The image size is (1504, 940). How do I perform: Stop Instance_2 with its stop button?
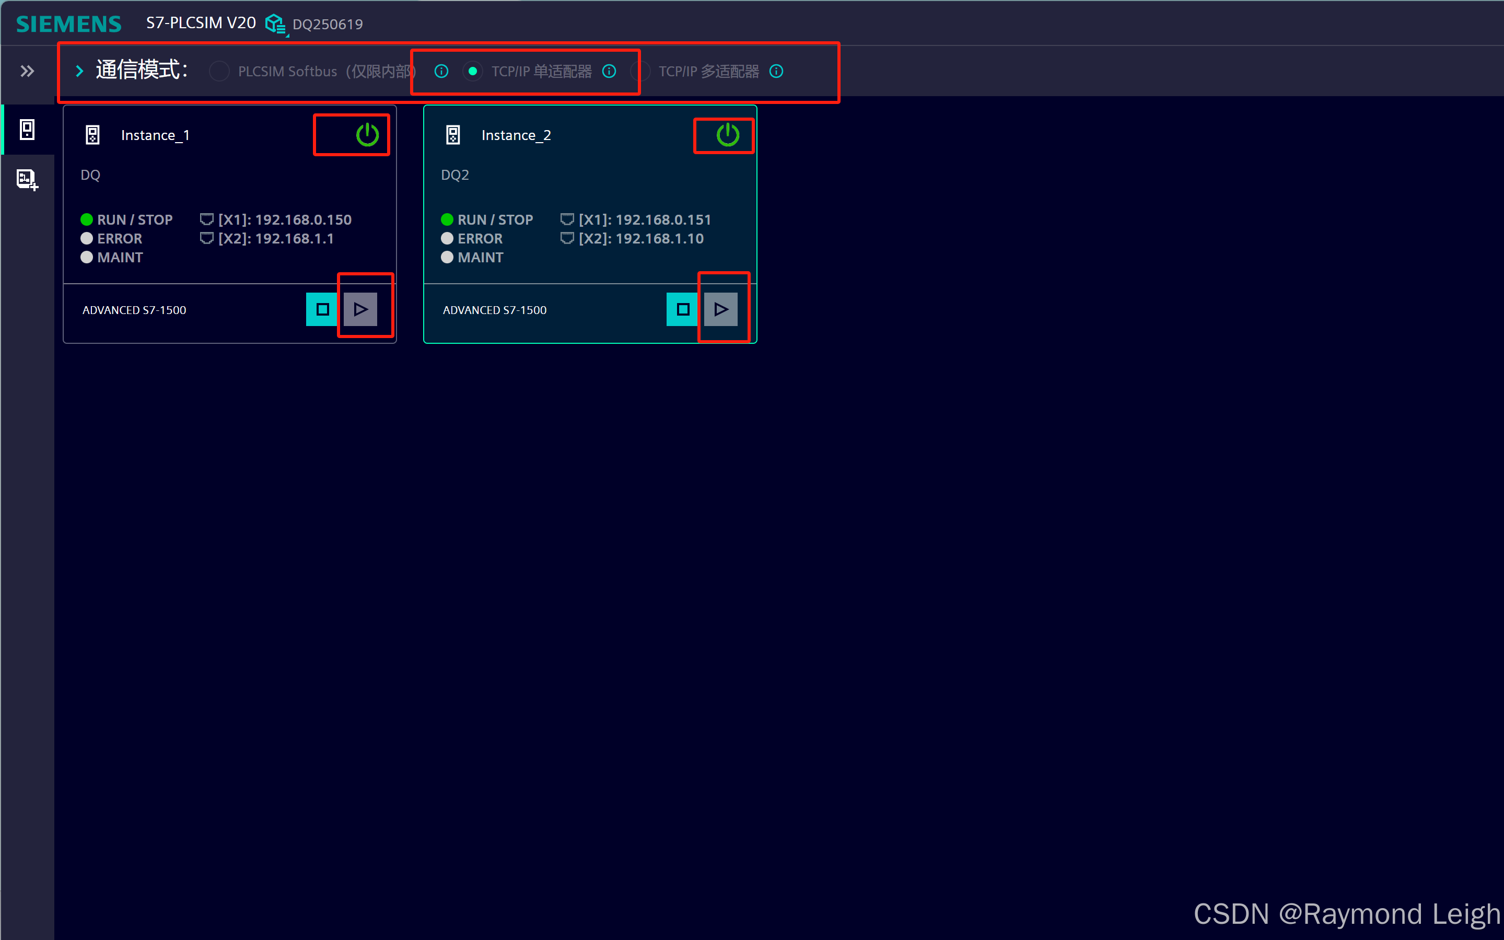[x=682, y=308]
